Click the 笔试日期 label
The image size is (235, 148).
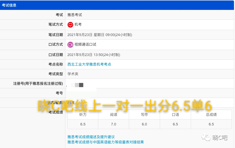click(x=56, y=35)
